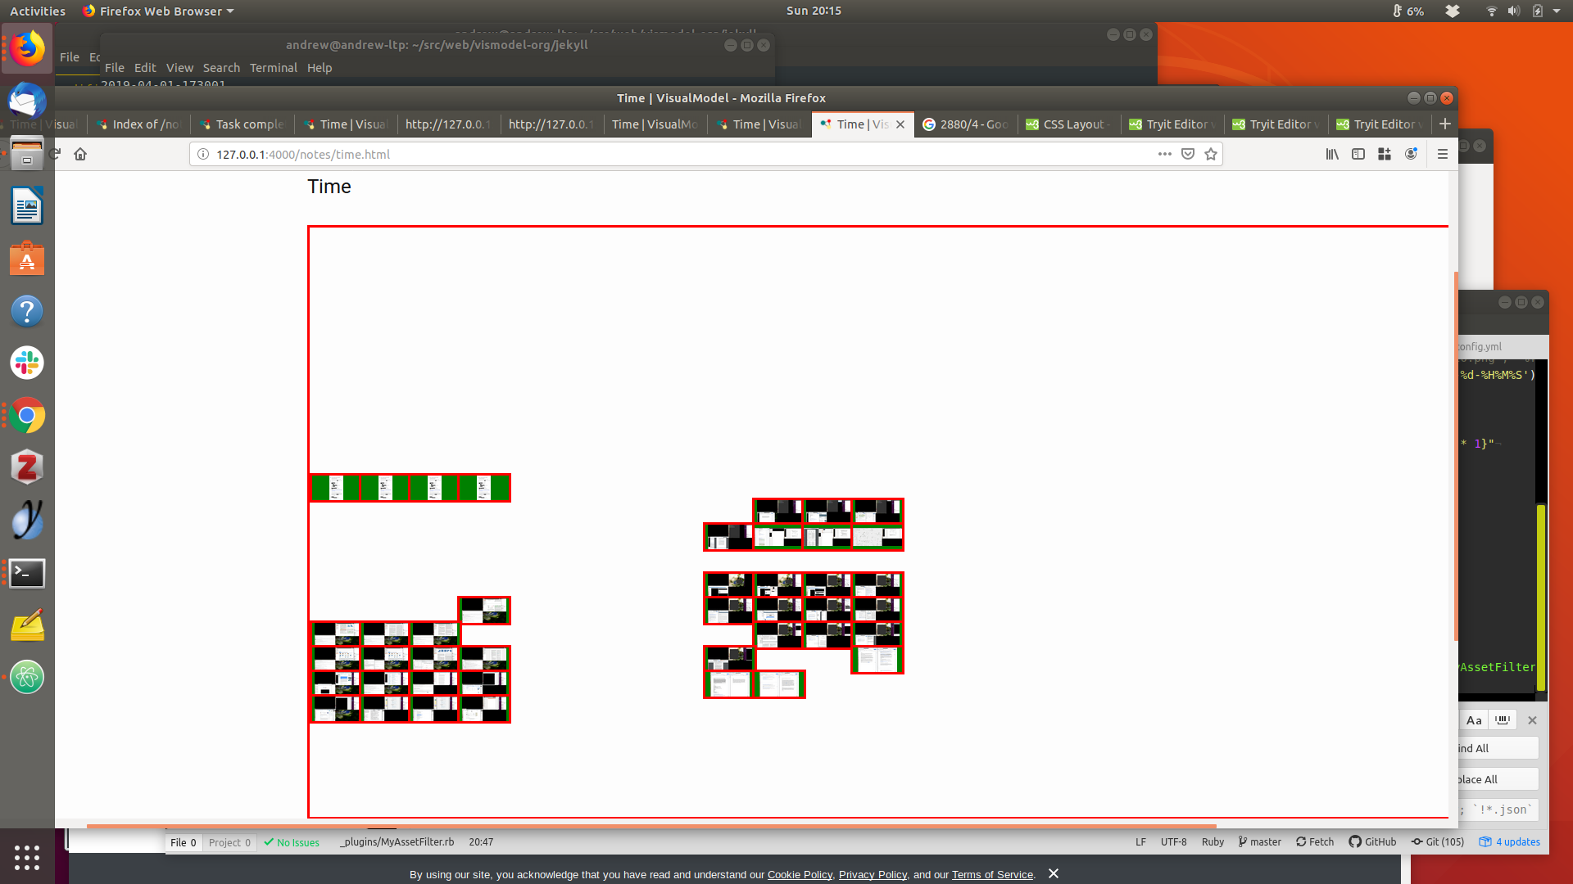Toggle whole word match option
The width and height of the screenshot is (1573, 884).
[1503, 720]
